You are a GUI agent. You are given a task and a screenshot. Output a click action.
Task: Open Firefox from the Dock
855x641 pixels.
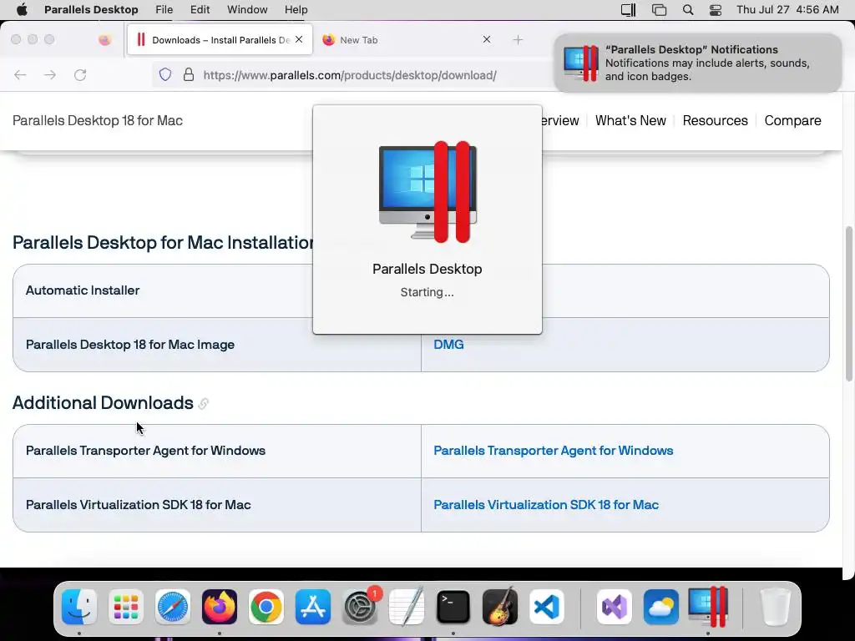pos(220,607)
